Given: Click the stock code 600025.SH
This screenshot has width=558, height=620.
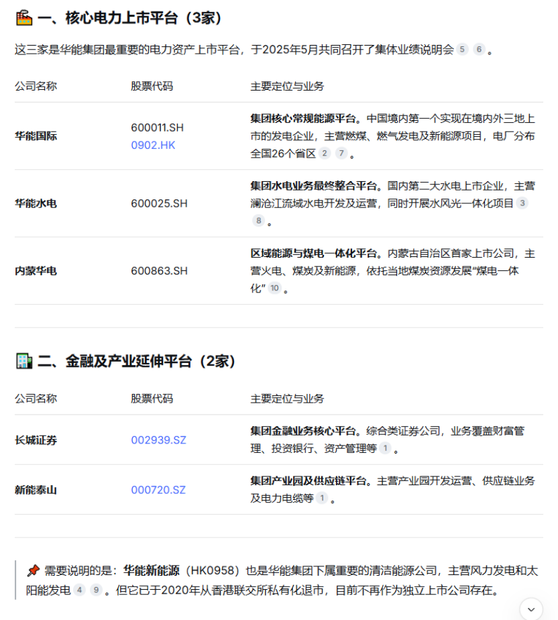Looking at the screenshot, I should (159, 203).
